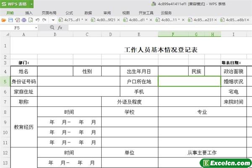Select row 12 header
Image resolution: width=252 pixels, height=168 pixels.
pyautogui.click(x=5, y=152)
